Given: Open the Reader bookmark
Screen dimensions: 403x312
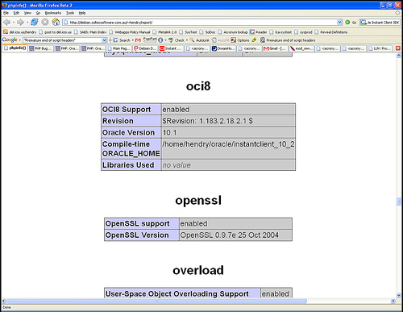Looking at the screenshot, I should coord(258,32).
